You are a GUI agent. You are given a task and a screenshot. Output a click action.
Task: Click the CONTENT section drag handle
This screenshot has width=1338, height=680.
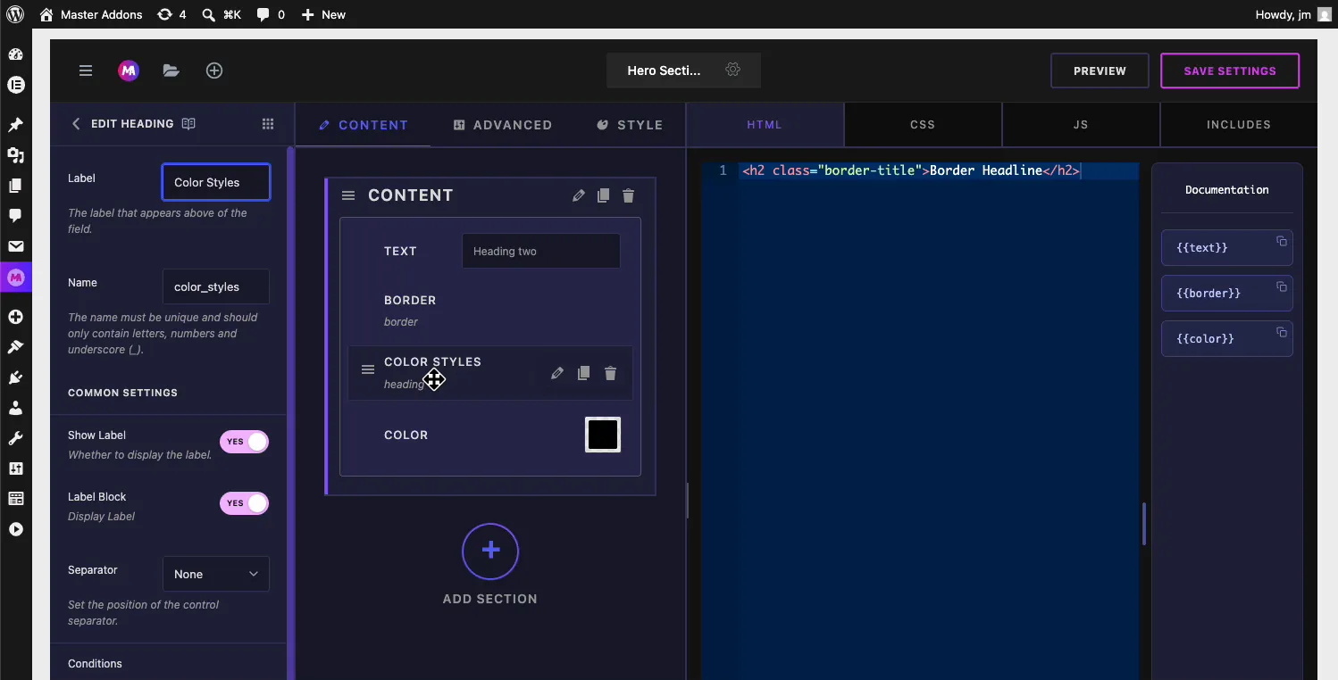click(x=348, y=195)
